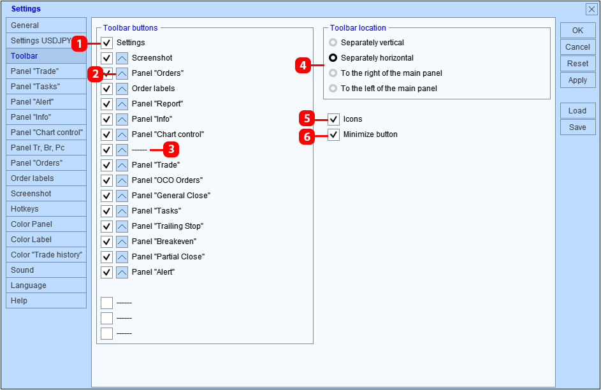This screenshot has height=390, width=601.
Task: Open the Hotkeys settings tab
Action: [46, 209]
